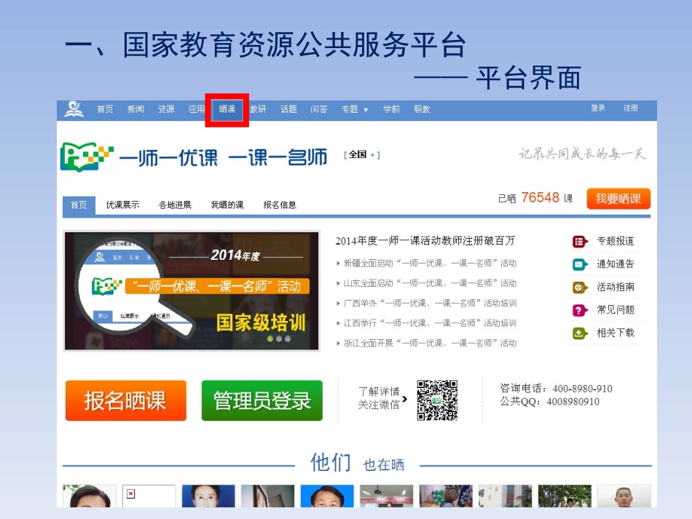Click the first teacher photo thumbnail

click(x=90, y=496)
